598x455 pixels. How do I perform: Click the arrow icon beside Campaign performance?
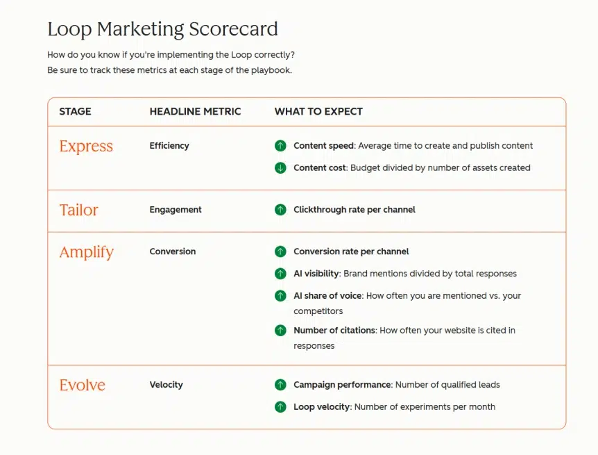[280, 385]
